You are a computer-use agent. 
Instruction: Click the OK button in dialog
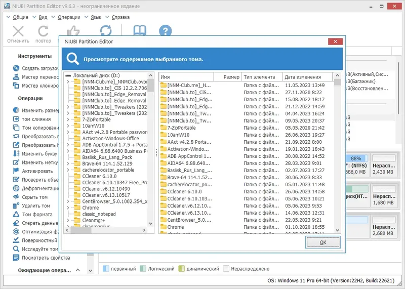point(323,242)
